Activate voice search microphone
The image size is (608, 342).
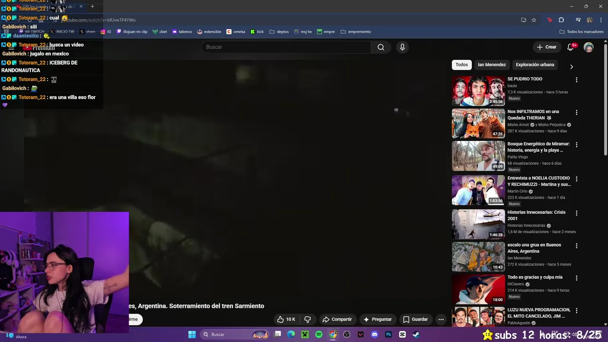point(402,47)
